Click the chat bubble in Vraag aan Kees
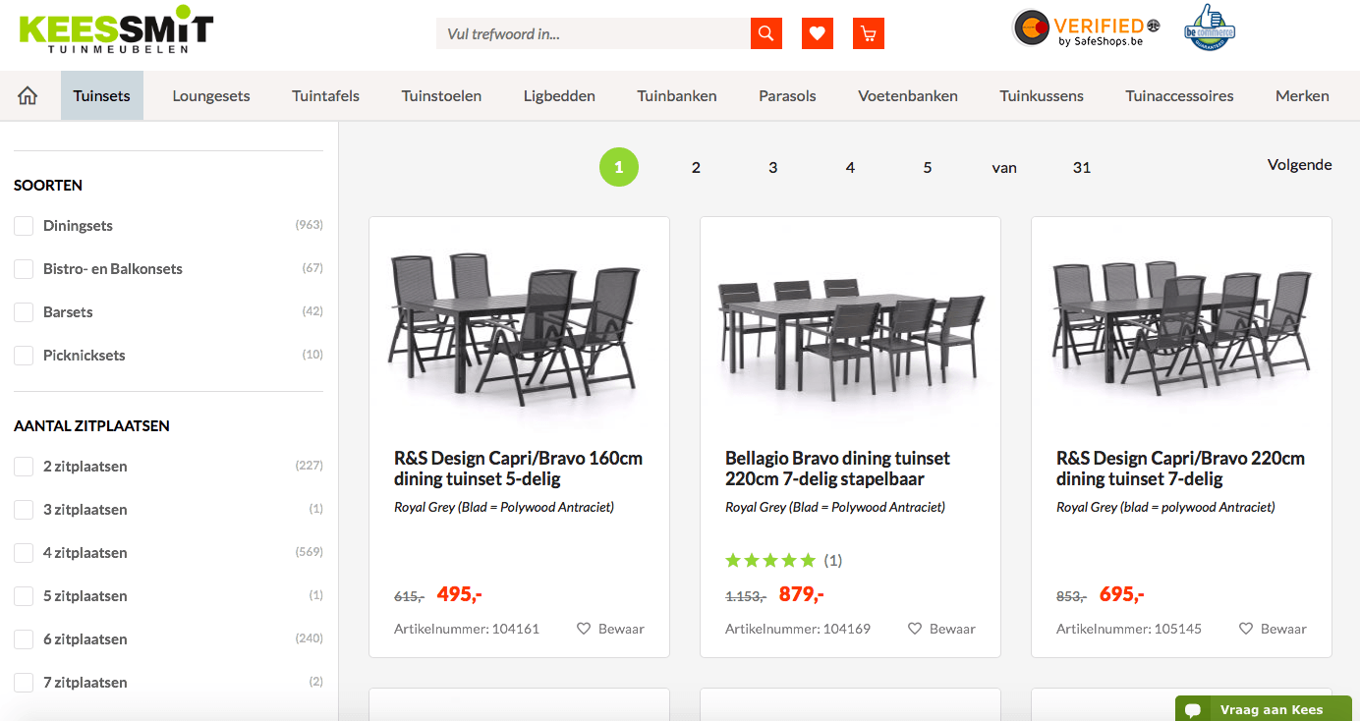1360x721 pixels. [1194, 710]
